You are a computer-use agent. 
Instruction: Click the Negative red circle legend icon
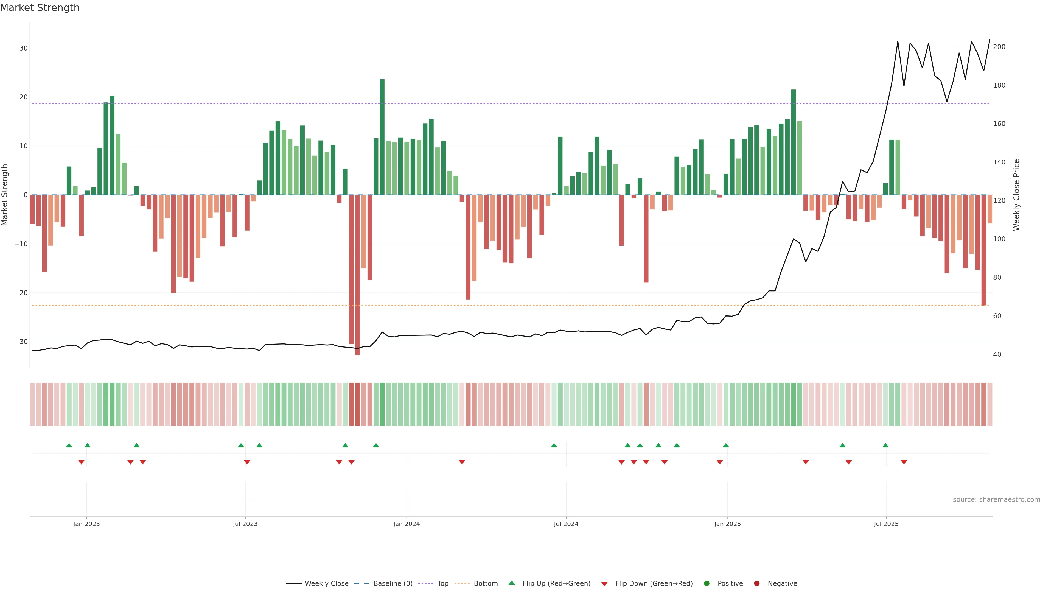(756, 583)
